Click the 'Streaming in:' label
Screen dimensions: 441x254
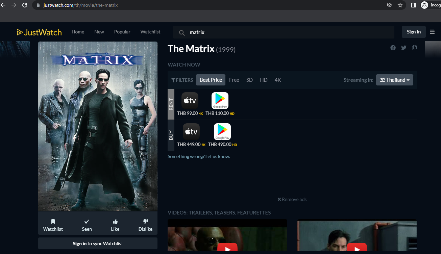(359, 80)
